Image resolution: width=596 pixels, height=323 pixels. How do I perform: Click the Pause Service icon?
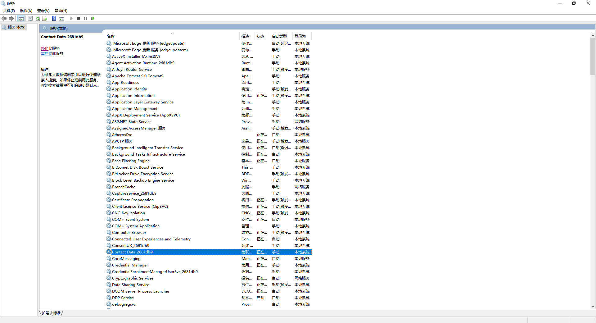point(85,18)
